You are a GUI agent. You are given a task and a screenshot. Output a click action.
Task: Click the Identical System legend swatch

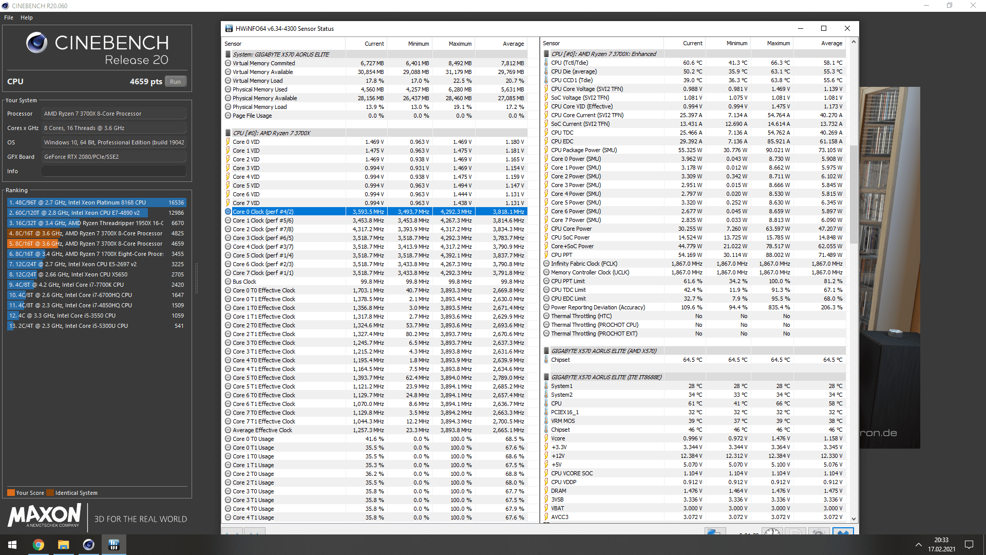(x=50, y=493)
